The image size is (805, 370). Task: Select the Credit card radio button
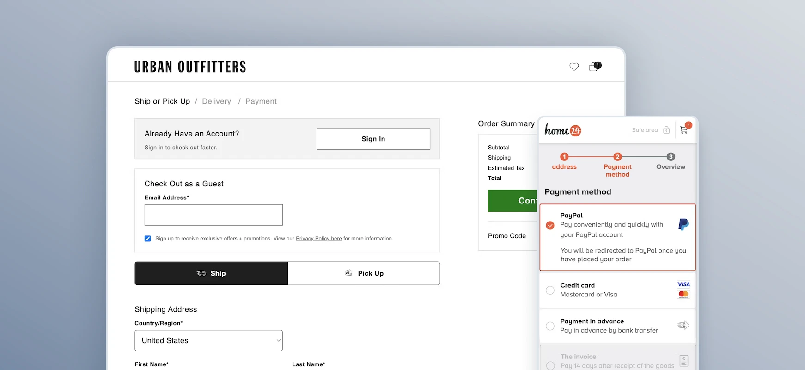click(550, 290)
